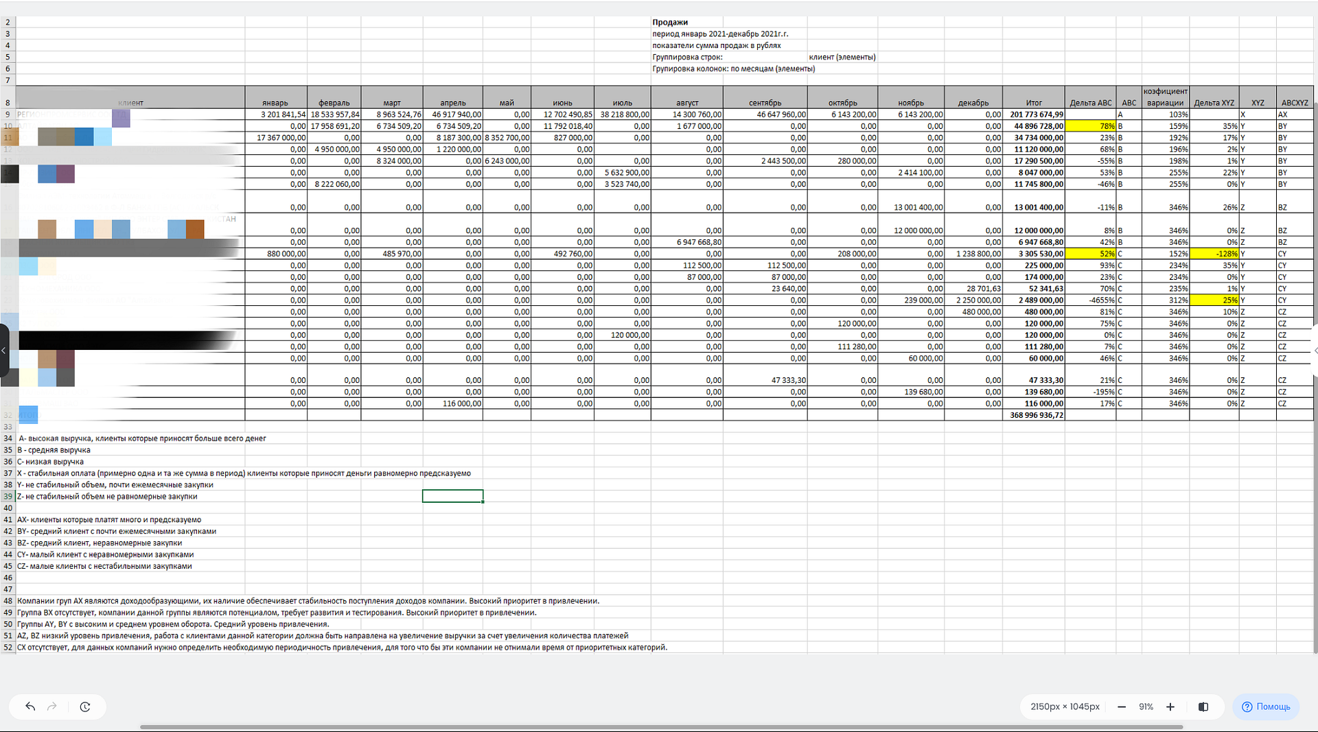
Task: Click the yellow highlighted 78% cell
Action: 1090,126
